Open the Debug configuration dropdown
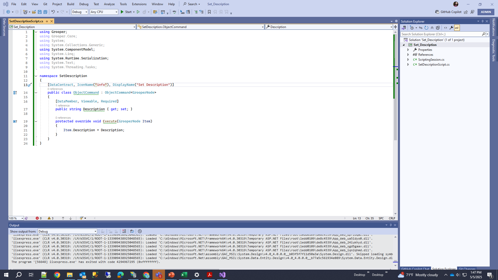The height and width of the screenshot is (280, 498). point(80,12)
